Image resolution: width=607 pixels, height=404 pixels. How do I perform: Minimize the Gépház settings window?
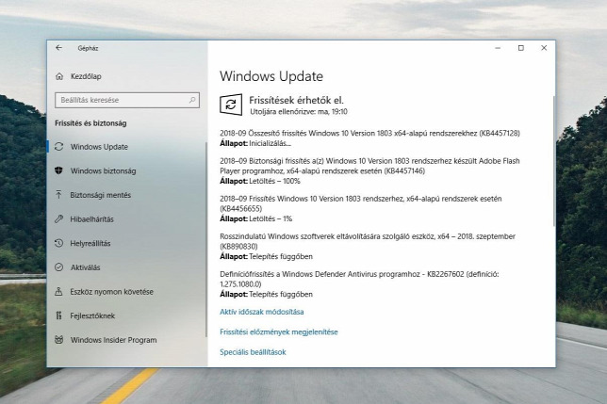(x=498, y=48)
